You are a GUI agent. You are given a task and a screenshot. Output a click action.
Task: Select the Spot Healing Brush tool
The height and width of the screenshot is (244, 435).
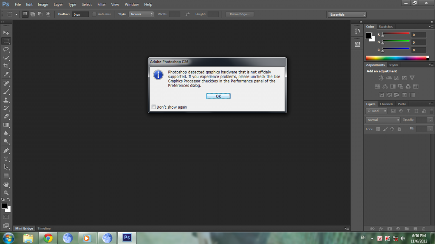coord(6,83)
